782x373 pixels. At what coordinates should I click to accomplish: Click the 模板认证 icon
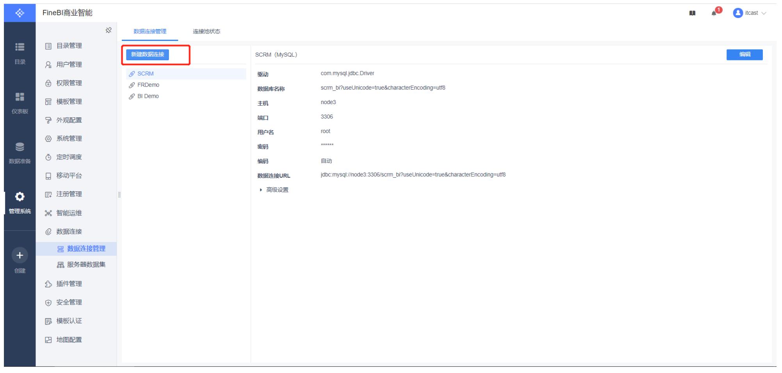pyautogui.click(x=48, y=321)
